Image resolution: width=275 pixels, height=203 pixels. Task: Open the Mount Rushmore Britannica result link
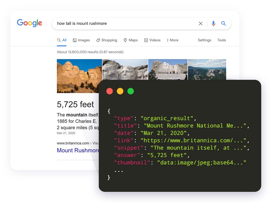(78, 150)
